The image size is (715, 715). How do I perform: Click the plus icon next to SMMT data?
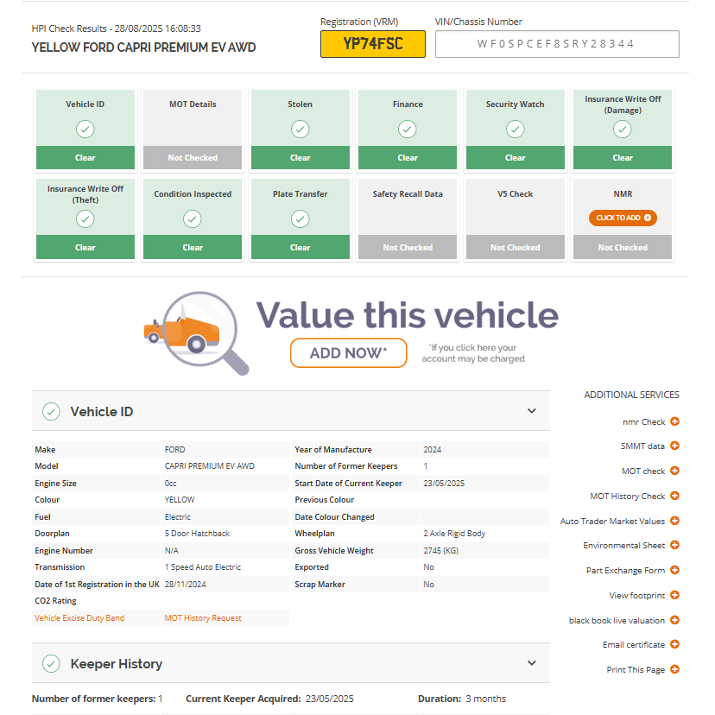point(675,446)
